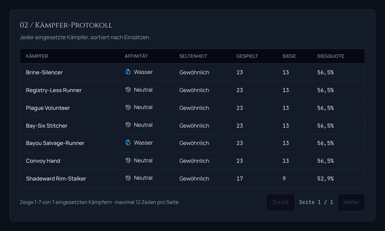Click Wasser label in Bayou Salvage-Runner row
The image size is (385, 231).
(143, 143)
